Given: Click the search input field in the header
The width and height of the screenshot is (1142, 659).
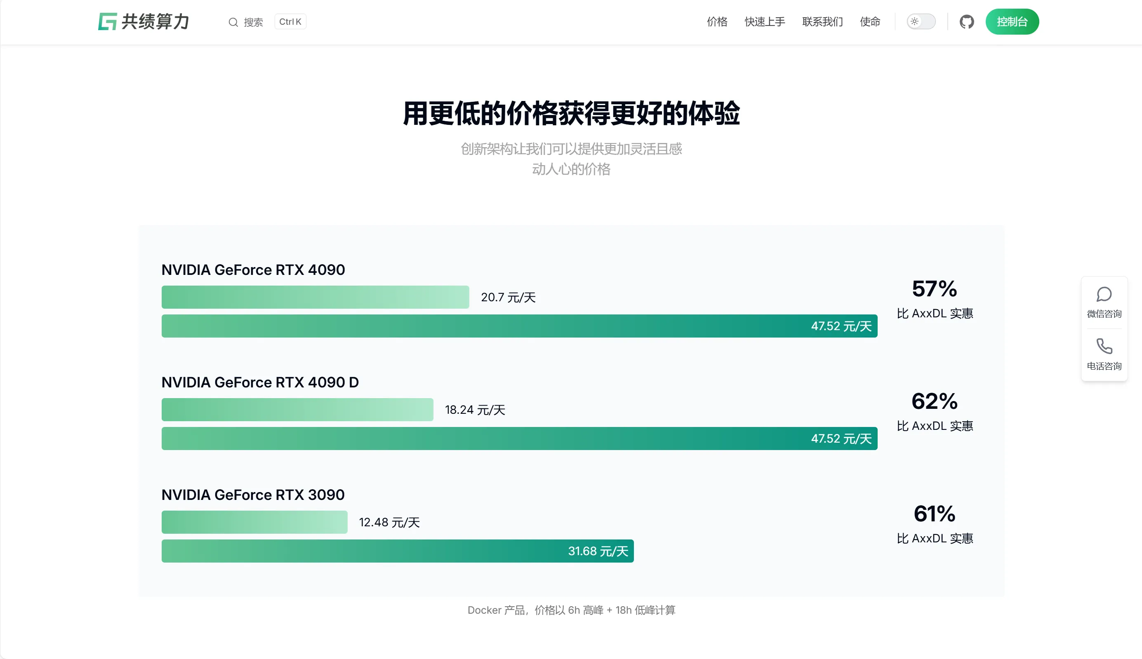Looking at the screenshot, I should [x=254, y=22].
